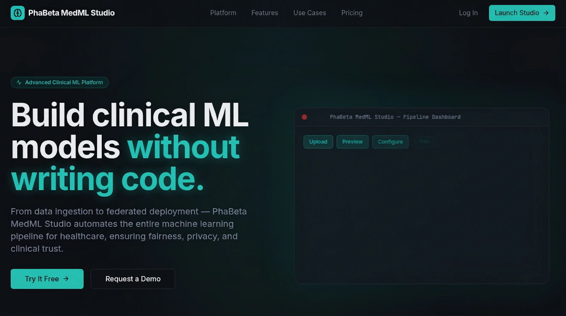The image size is (566, 316).
Task: Click the 'writing code.' headline text
Action: point(108,179)
